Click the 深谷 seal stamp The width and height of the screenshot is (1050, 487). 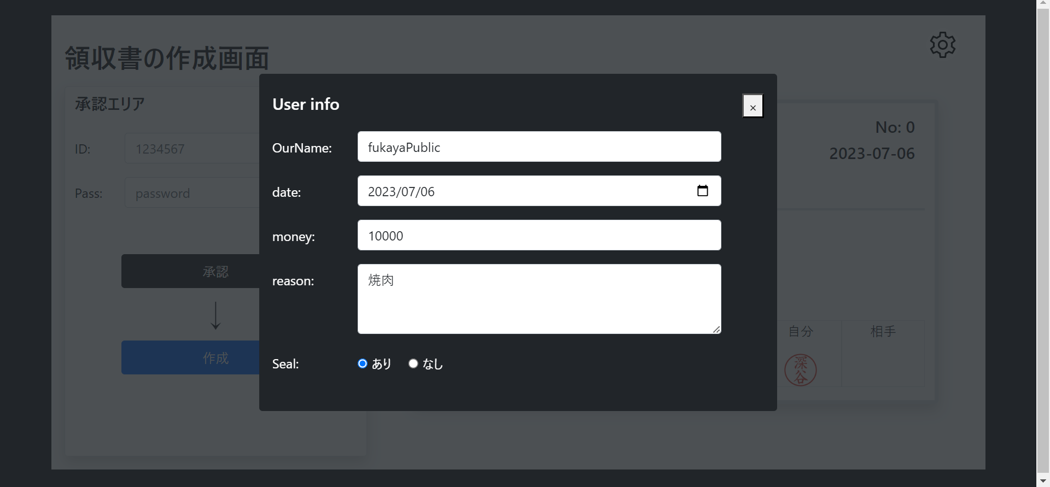(801, 370)
